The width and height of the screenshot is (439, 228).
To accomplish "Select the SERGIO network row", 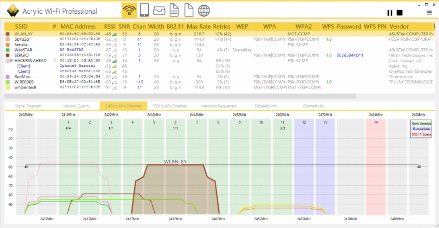I will tap(220, 55).
